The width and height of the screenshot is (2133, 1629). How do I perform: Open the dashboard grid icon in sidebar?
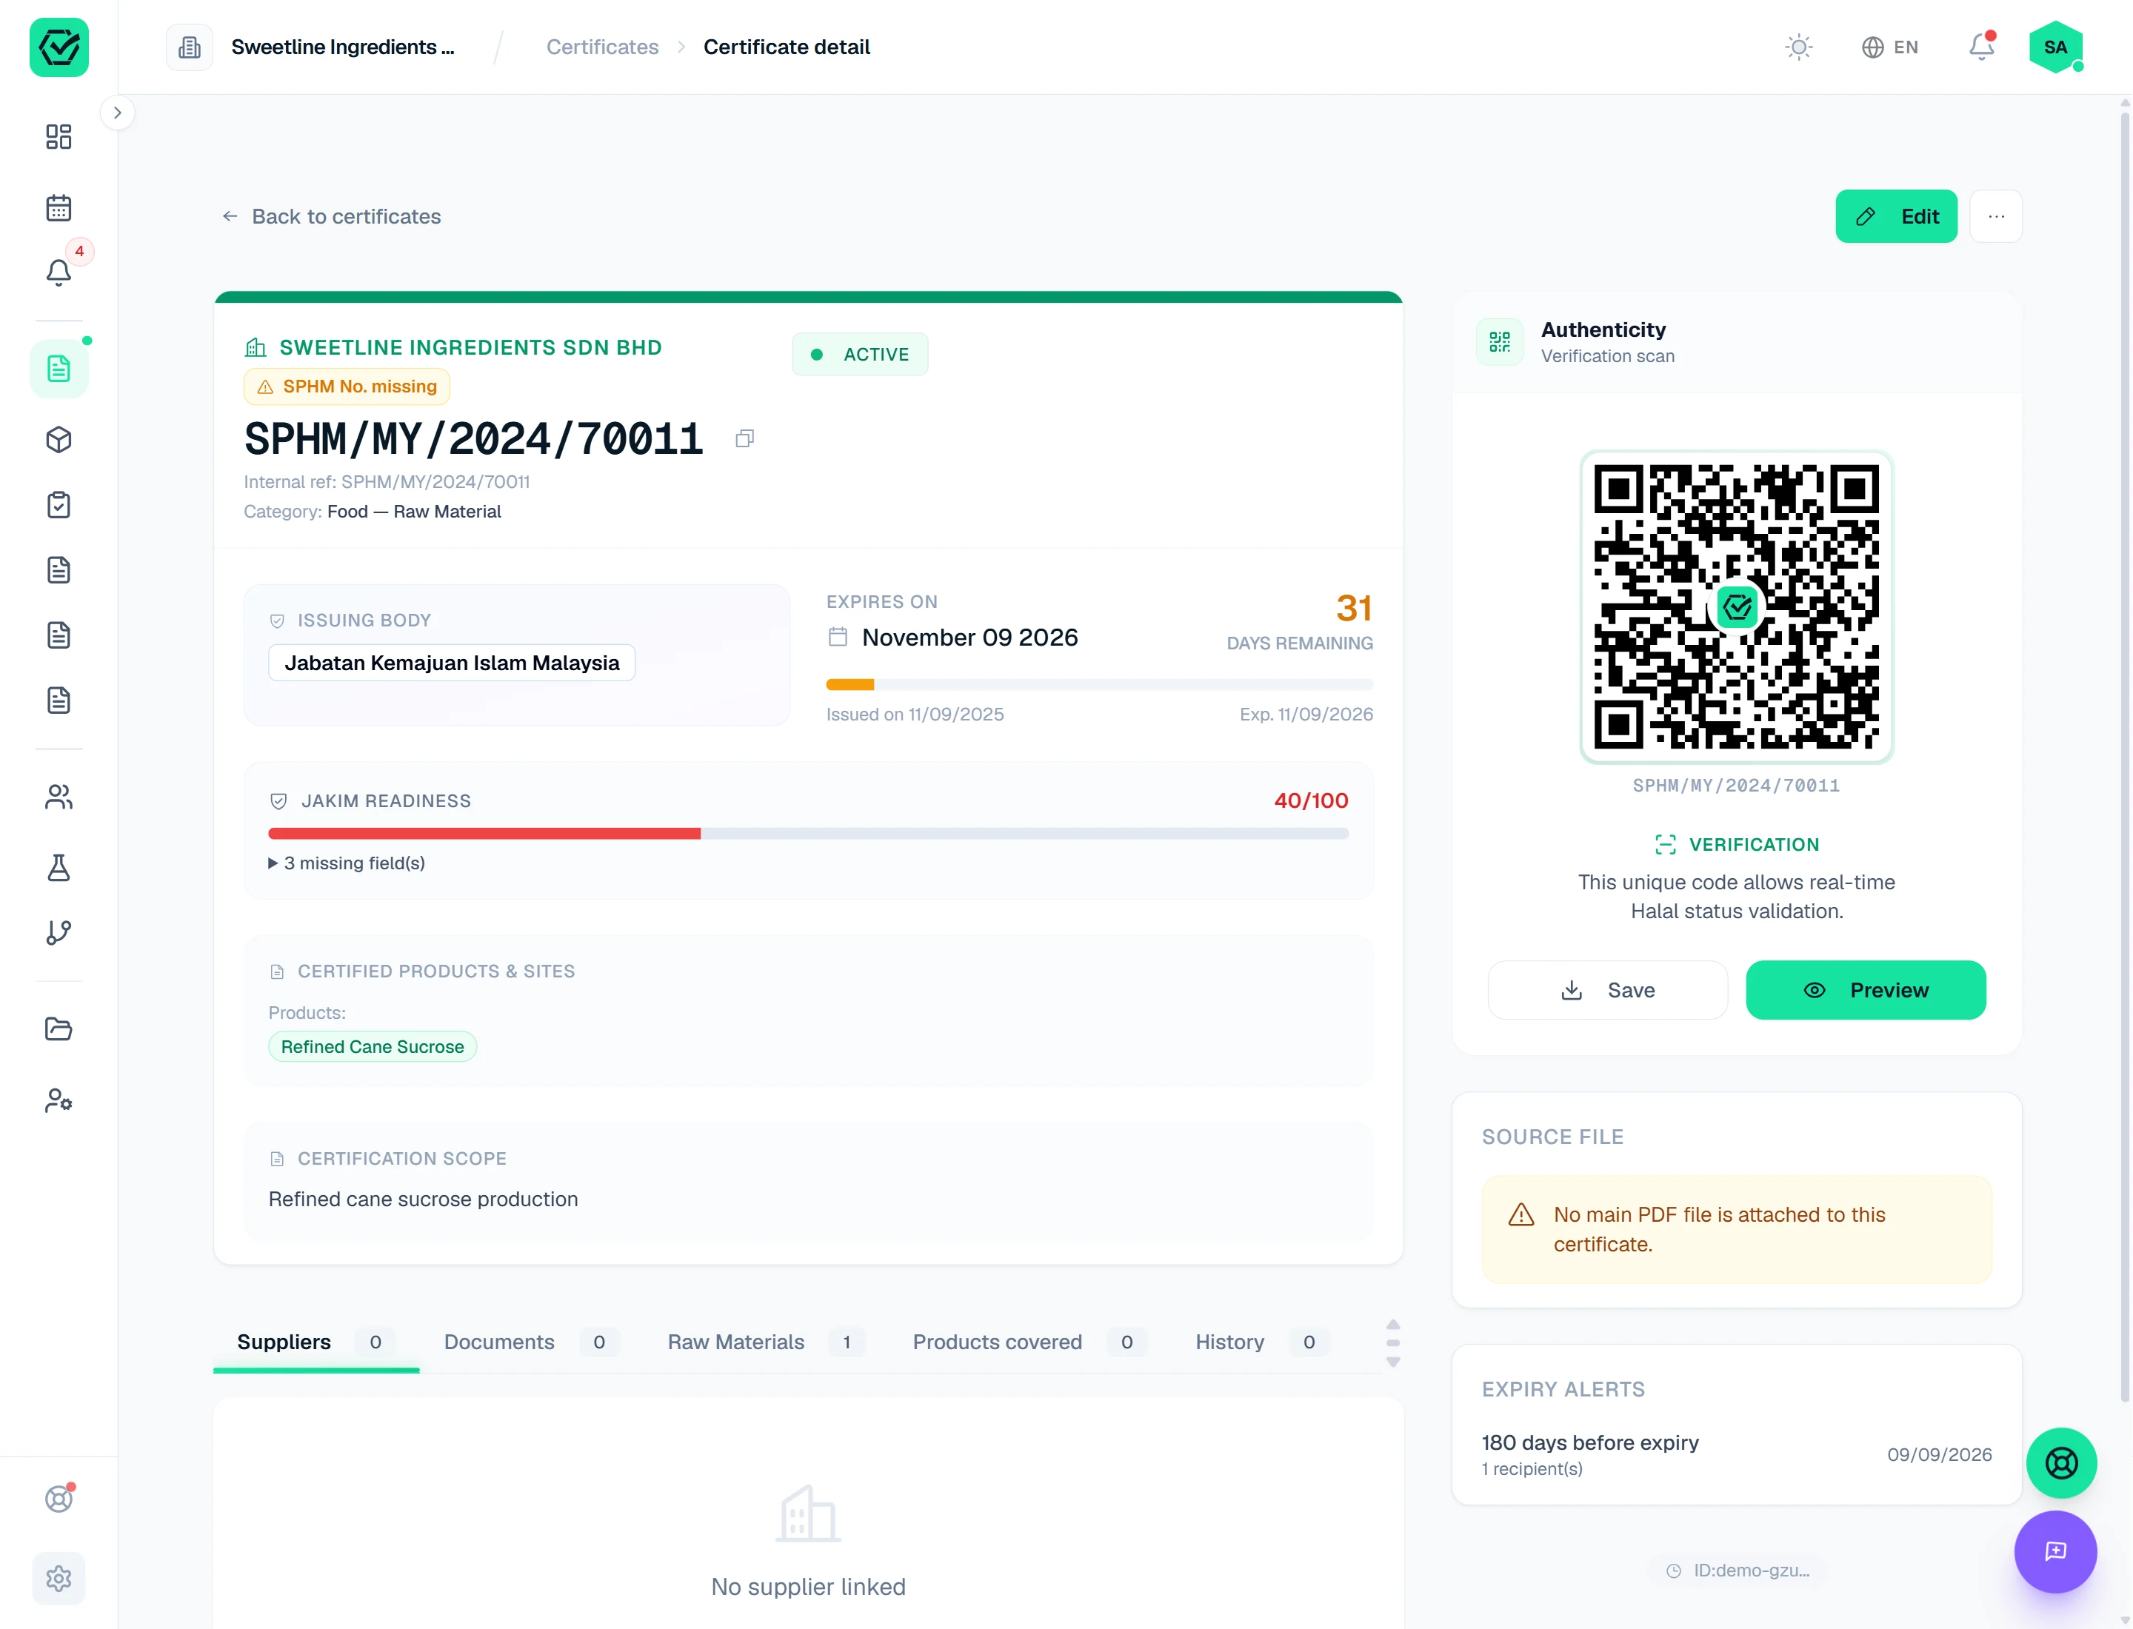pos(59,136)
